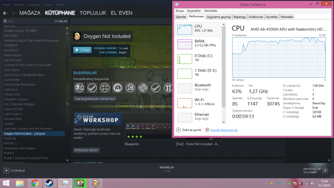This screenshot has height=188, width=334.
Task: Select PAYDAY 2 in game list
Action: point(10,143)
